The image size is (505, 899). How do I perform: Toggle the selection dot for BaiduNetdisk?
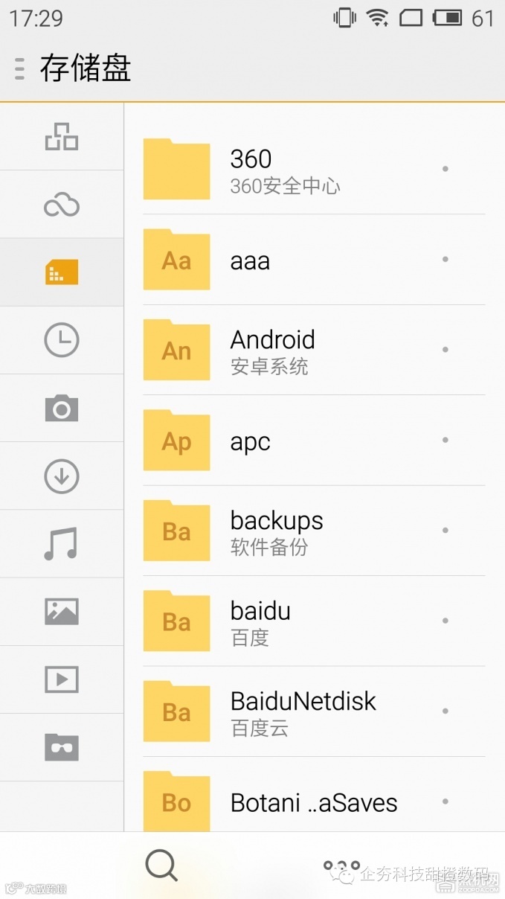(x=445, y=711)
